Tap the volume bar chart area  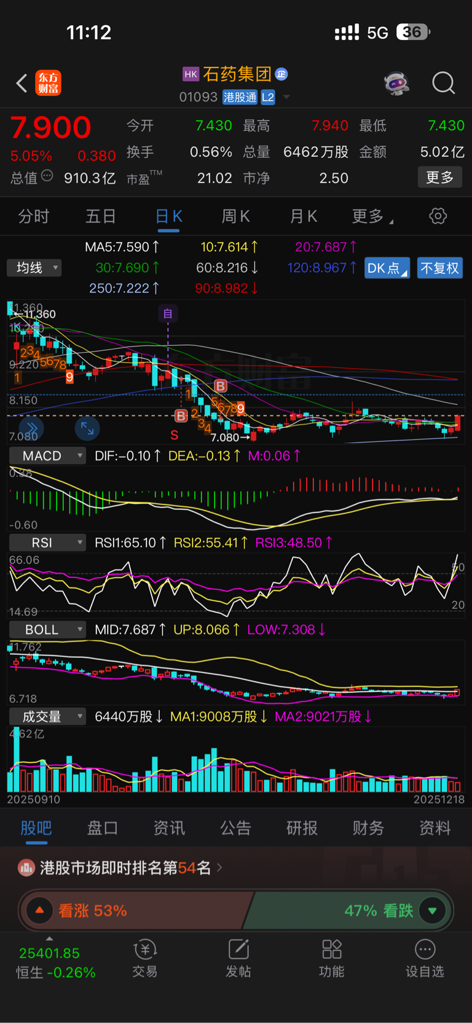236,759
